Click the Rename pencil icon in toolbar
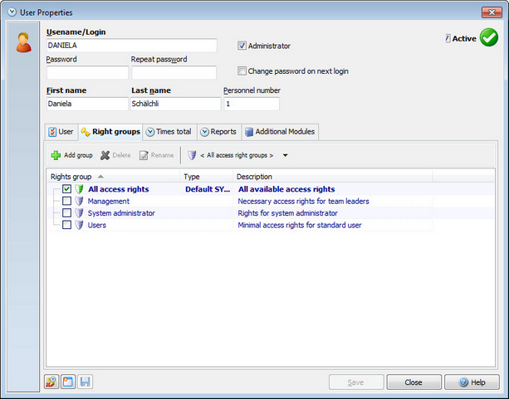 144,155
